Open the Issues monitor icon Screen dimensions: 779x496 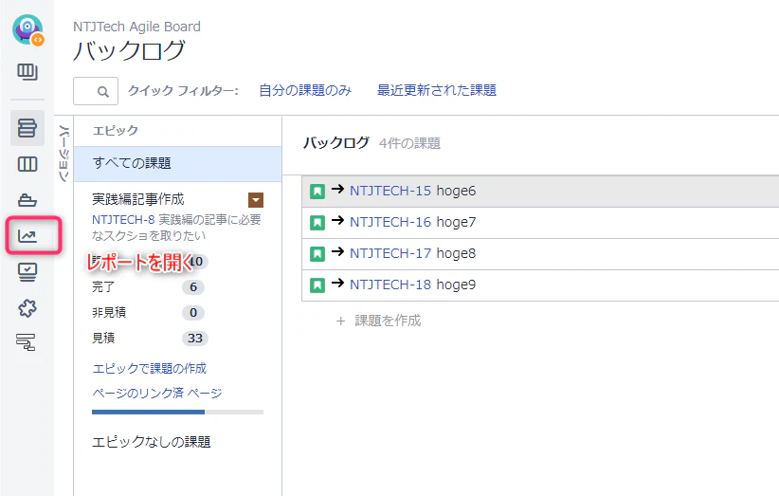pyautogui.click(x=27, y=272)
